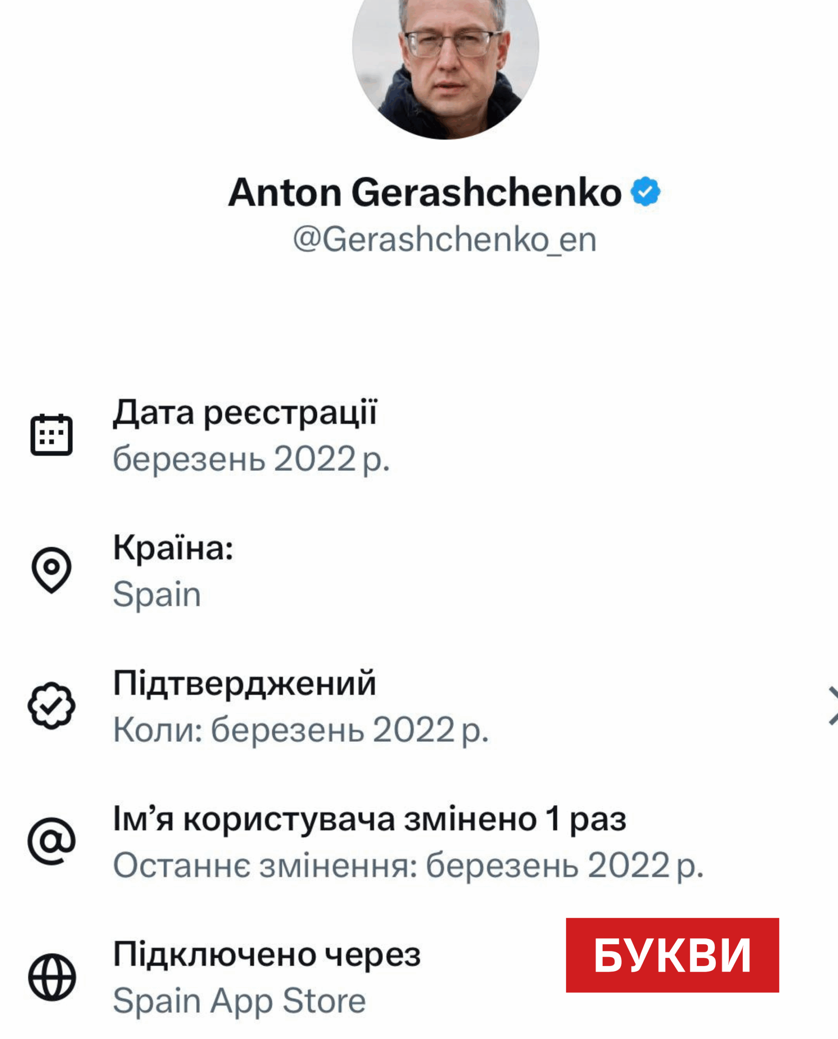Click the Spain App Store value

[x=239, y=1000]
